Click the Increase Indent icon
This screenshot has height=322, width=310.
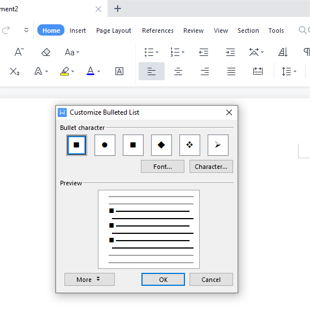coord(230,52)
